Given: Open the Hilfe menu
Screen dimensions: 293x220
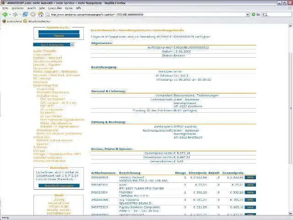Looking at the screenshot, I should [78, 8].
